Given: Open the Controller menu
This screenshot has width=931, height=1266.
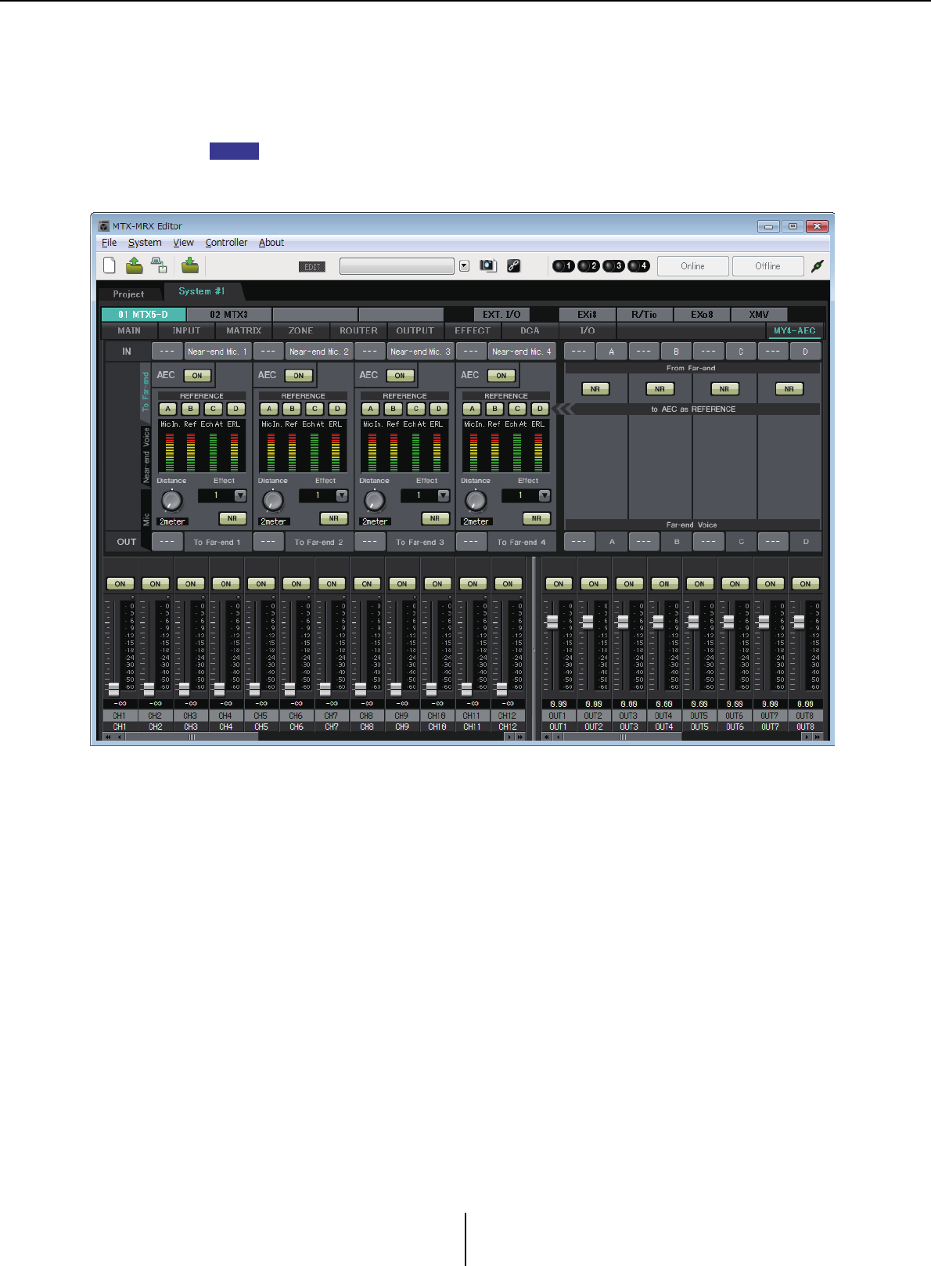Looking at the screenshot, I should (226, 243).
